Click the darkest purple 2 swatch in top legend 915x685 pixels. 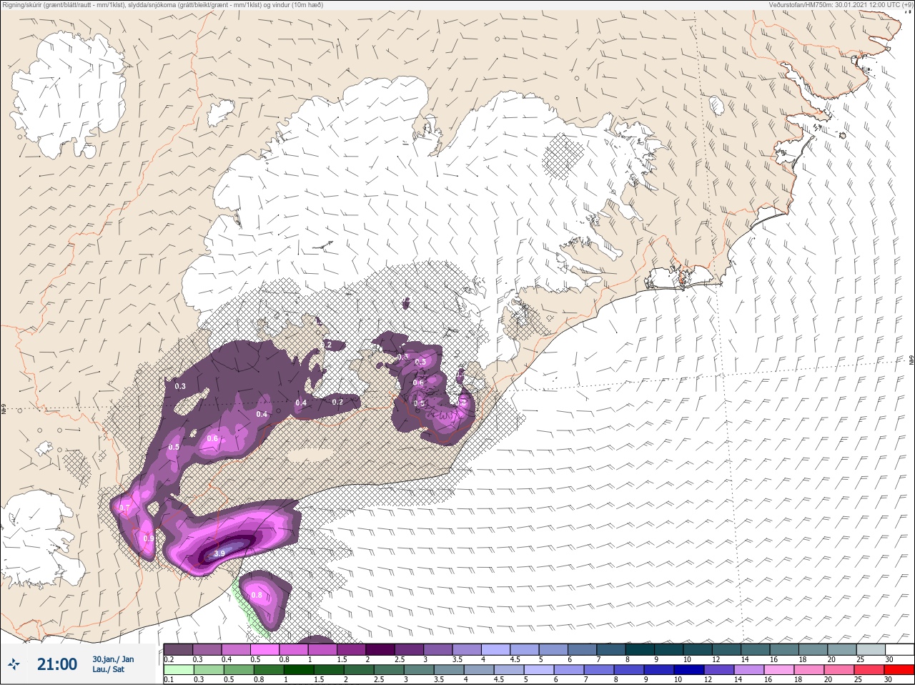(380, 649)
